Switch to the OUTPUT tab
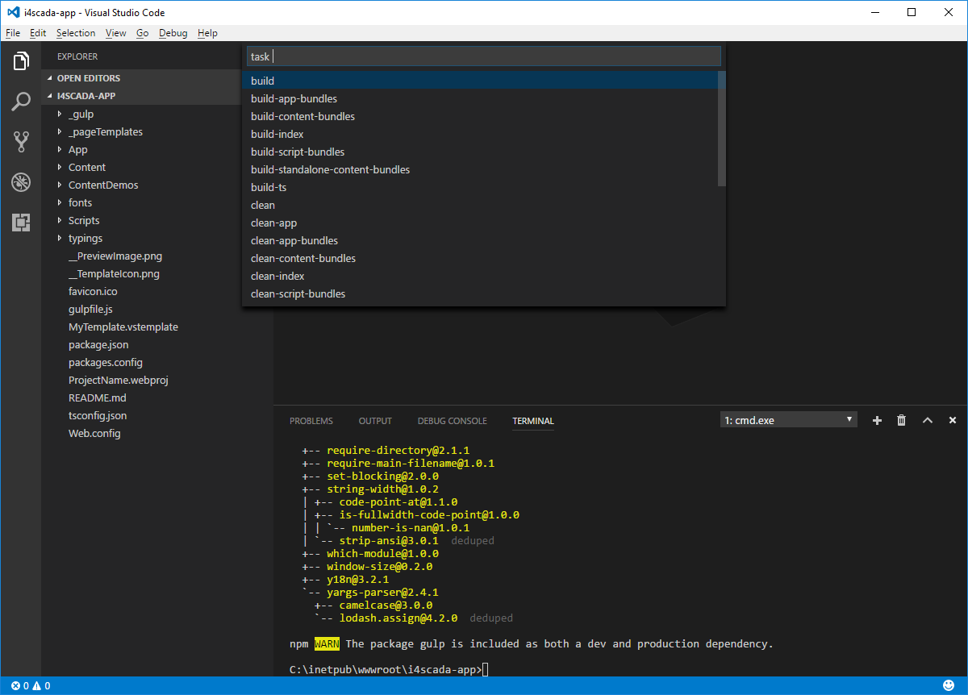 click(374, 420)
